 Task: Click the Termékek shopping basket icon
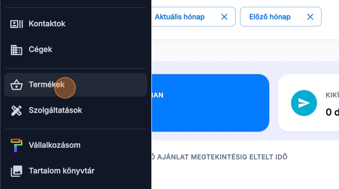click(x=17, y=85)
